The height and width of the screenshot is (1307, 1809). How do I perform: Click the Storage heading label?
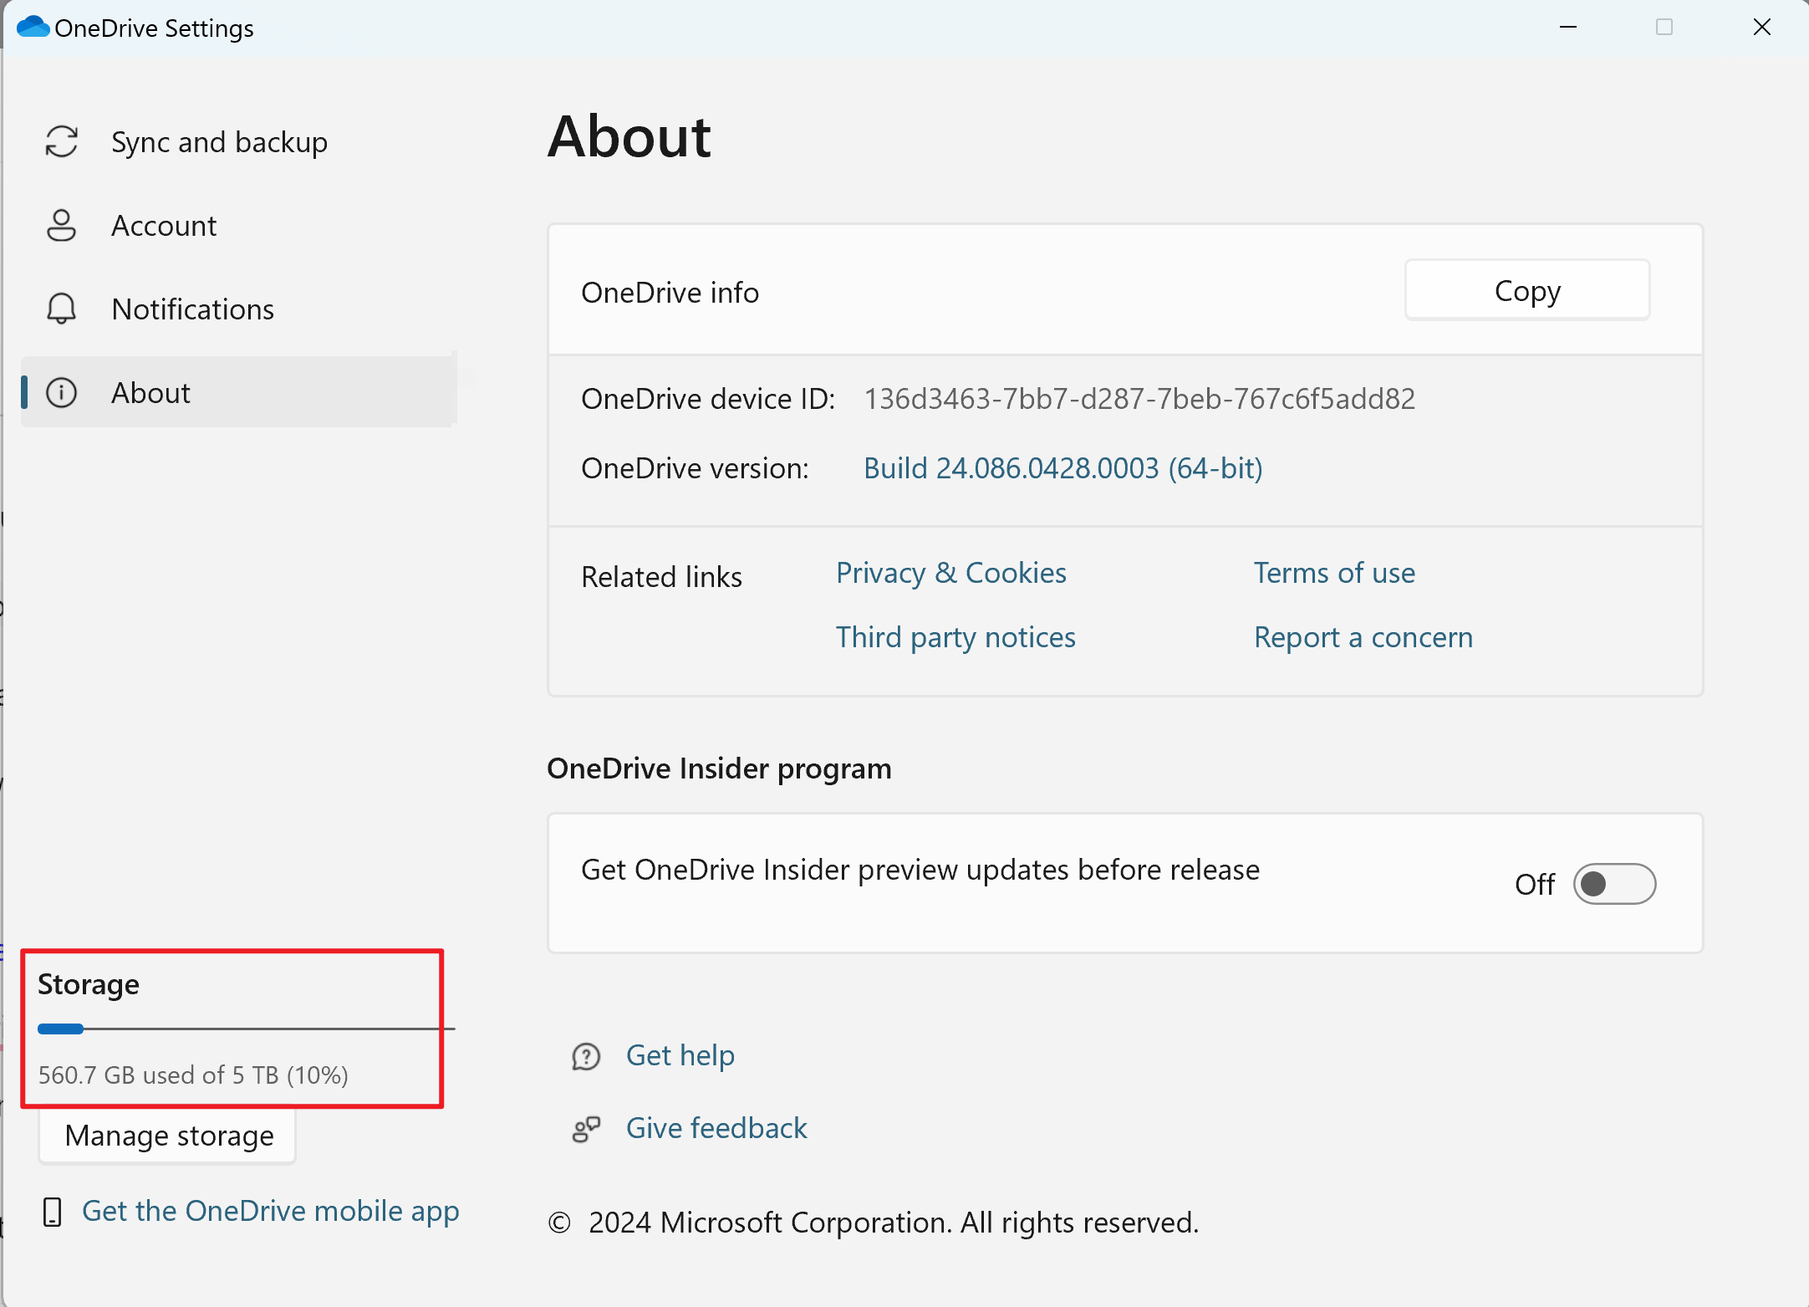click(x=89, y=985)
